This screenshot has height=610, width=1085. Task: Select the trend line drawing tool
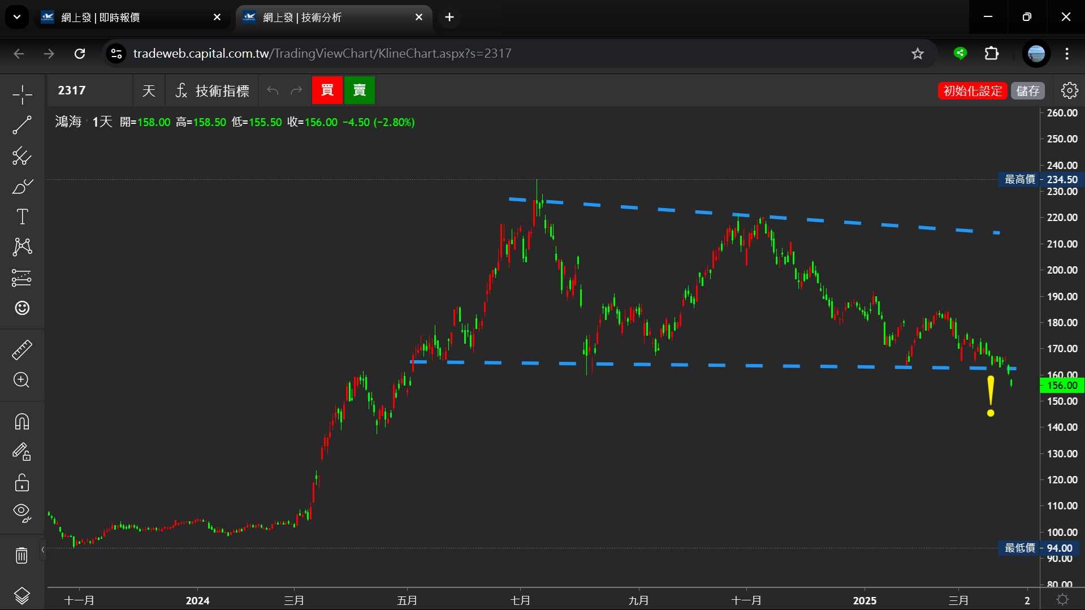[x=22, y=125]
